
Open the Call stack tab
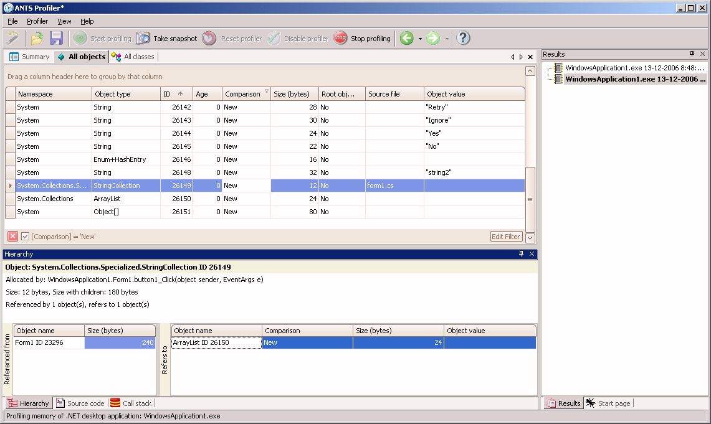pos(131,403)
